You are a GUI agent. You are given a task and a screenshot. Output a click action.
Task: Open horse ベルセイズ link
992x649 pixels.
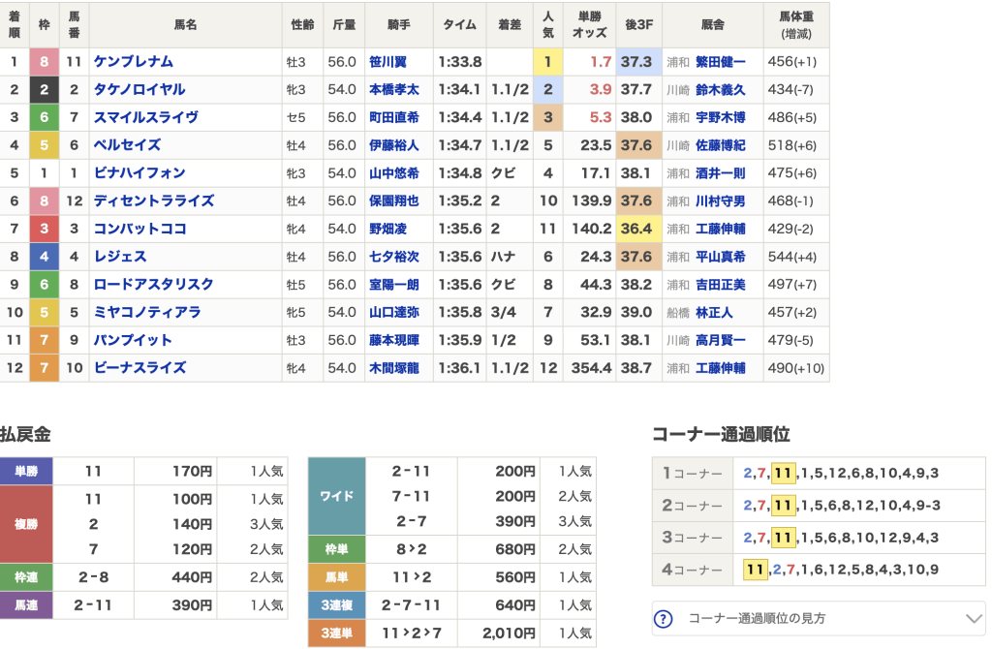[127, 145]
